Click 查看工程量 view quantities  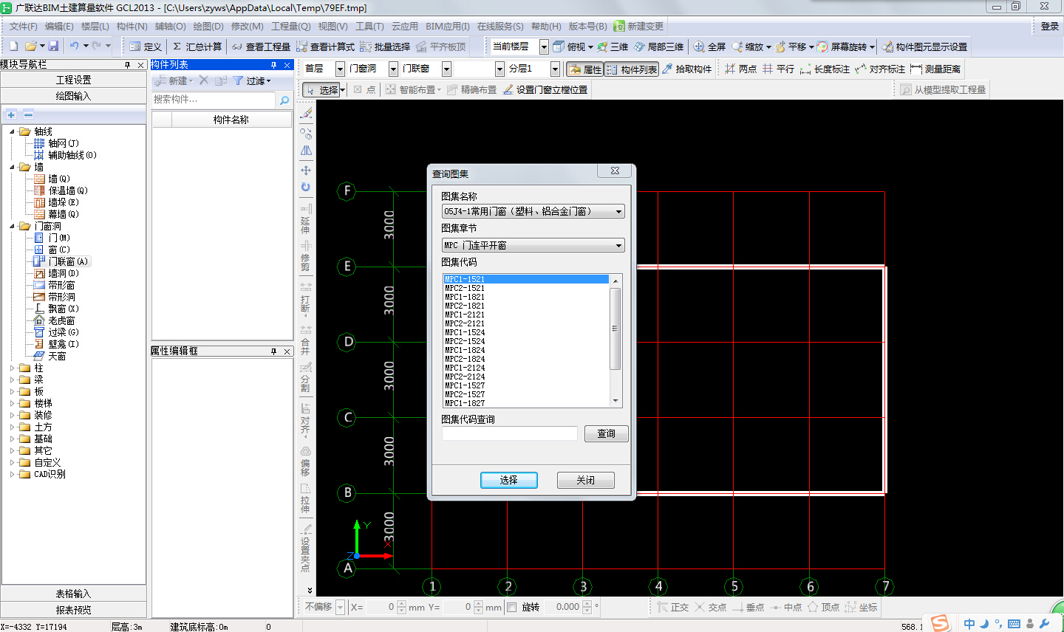[261, 47]
